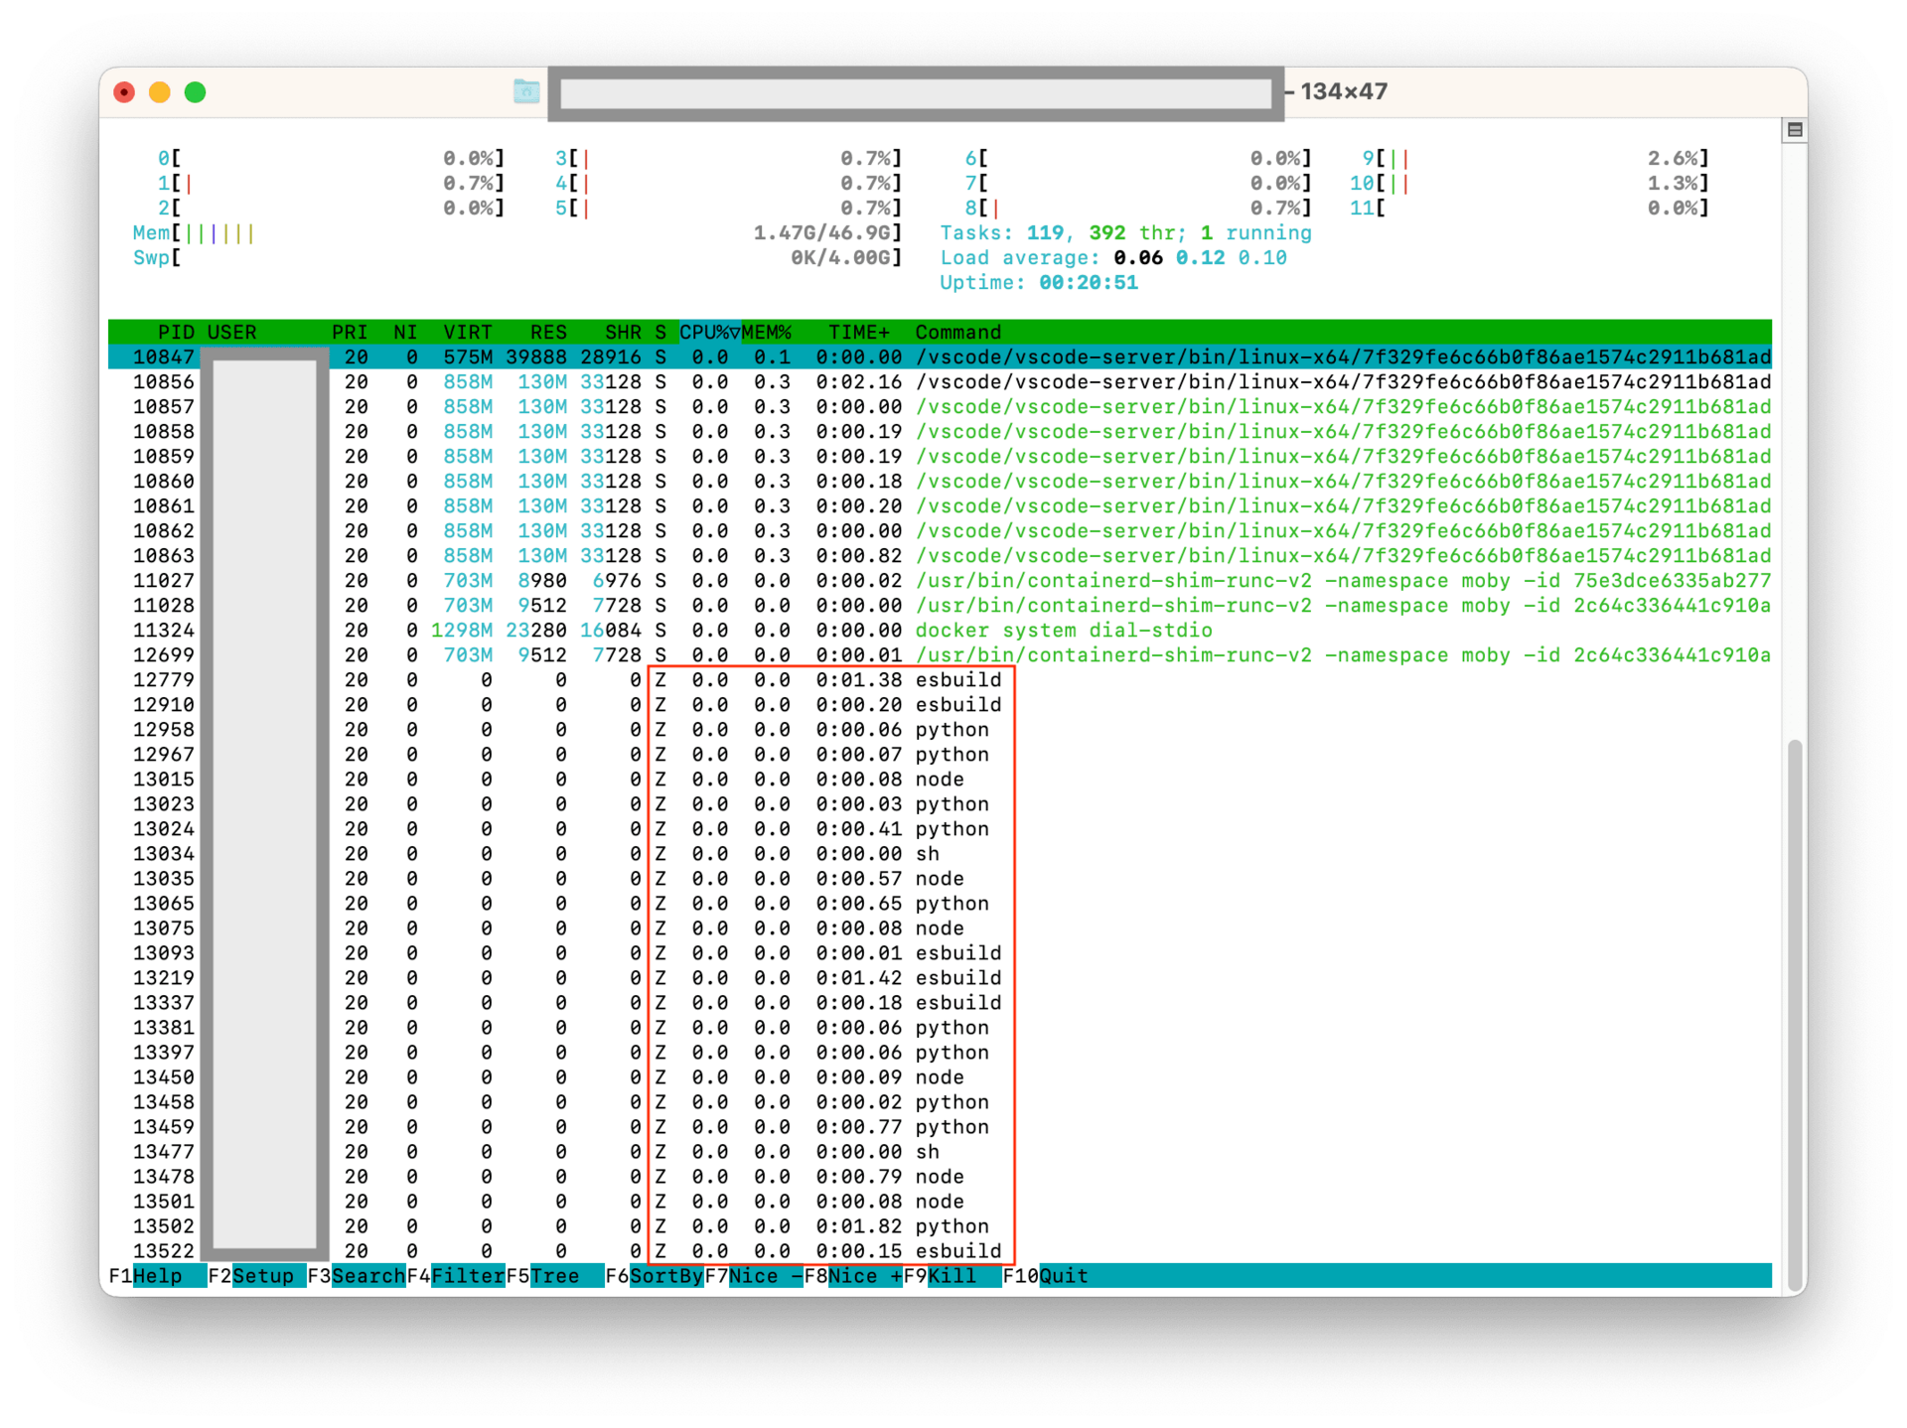Viewport: 1907px width, 1428px height.
Task: Open the F4 Filter option
Action: 467,1276
